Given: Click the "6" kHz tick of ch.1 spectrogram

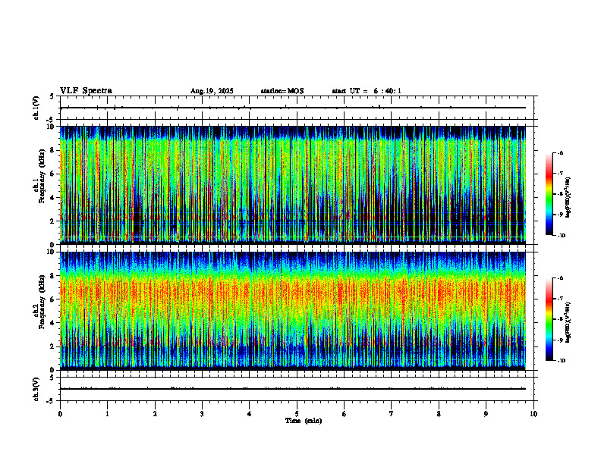Looking at the screenshot, I should [52, 174].
